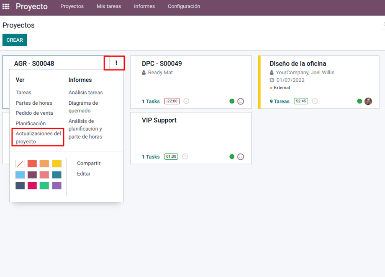Select Actualizaciones del proyecto menu entry
Image resolution: width=385 pixels, height=277 pixels.
(x=38, y=138)
